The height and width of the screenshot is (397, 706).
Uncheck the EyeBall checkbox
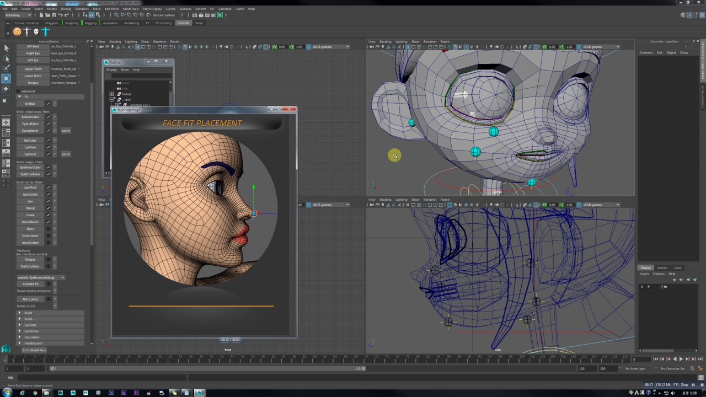48,104
